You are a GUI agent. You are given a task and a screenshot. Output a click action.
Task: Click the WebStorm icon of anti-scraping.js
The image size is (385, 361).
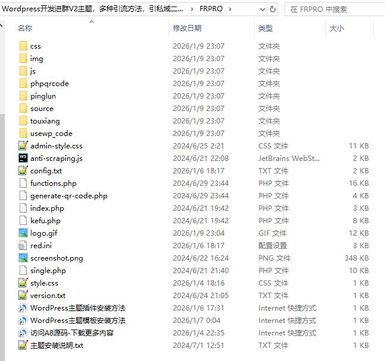coord(23,158)
